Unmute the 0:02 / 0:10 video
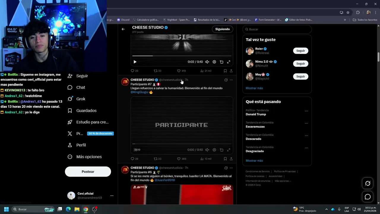Viewport: 380px width, 214px height. [x=207, y=62]
